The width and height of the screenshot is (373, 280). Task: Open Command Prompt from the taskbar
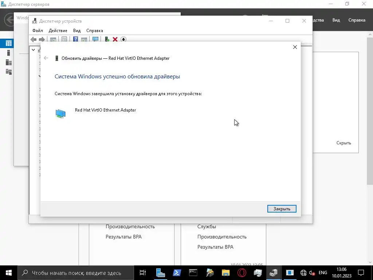pos(193,273)
